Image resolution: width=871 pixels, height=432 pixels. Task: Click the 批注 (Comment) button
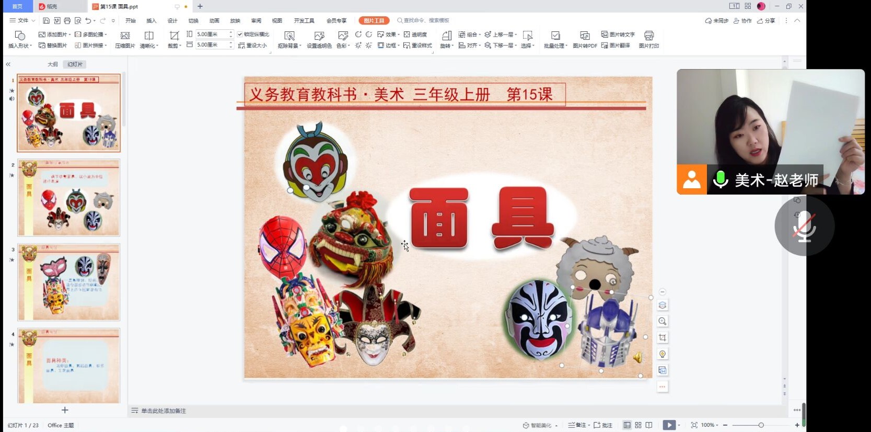603,425
